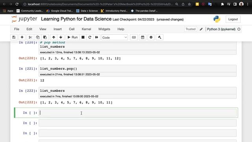Select the second empty code cell

point(137,123)
